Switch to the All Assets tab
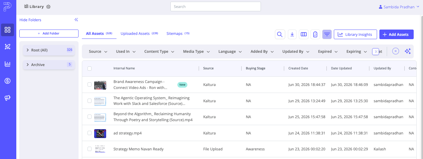423x159 pixels. click(x=99, y=34)
